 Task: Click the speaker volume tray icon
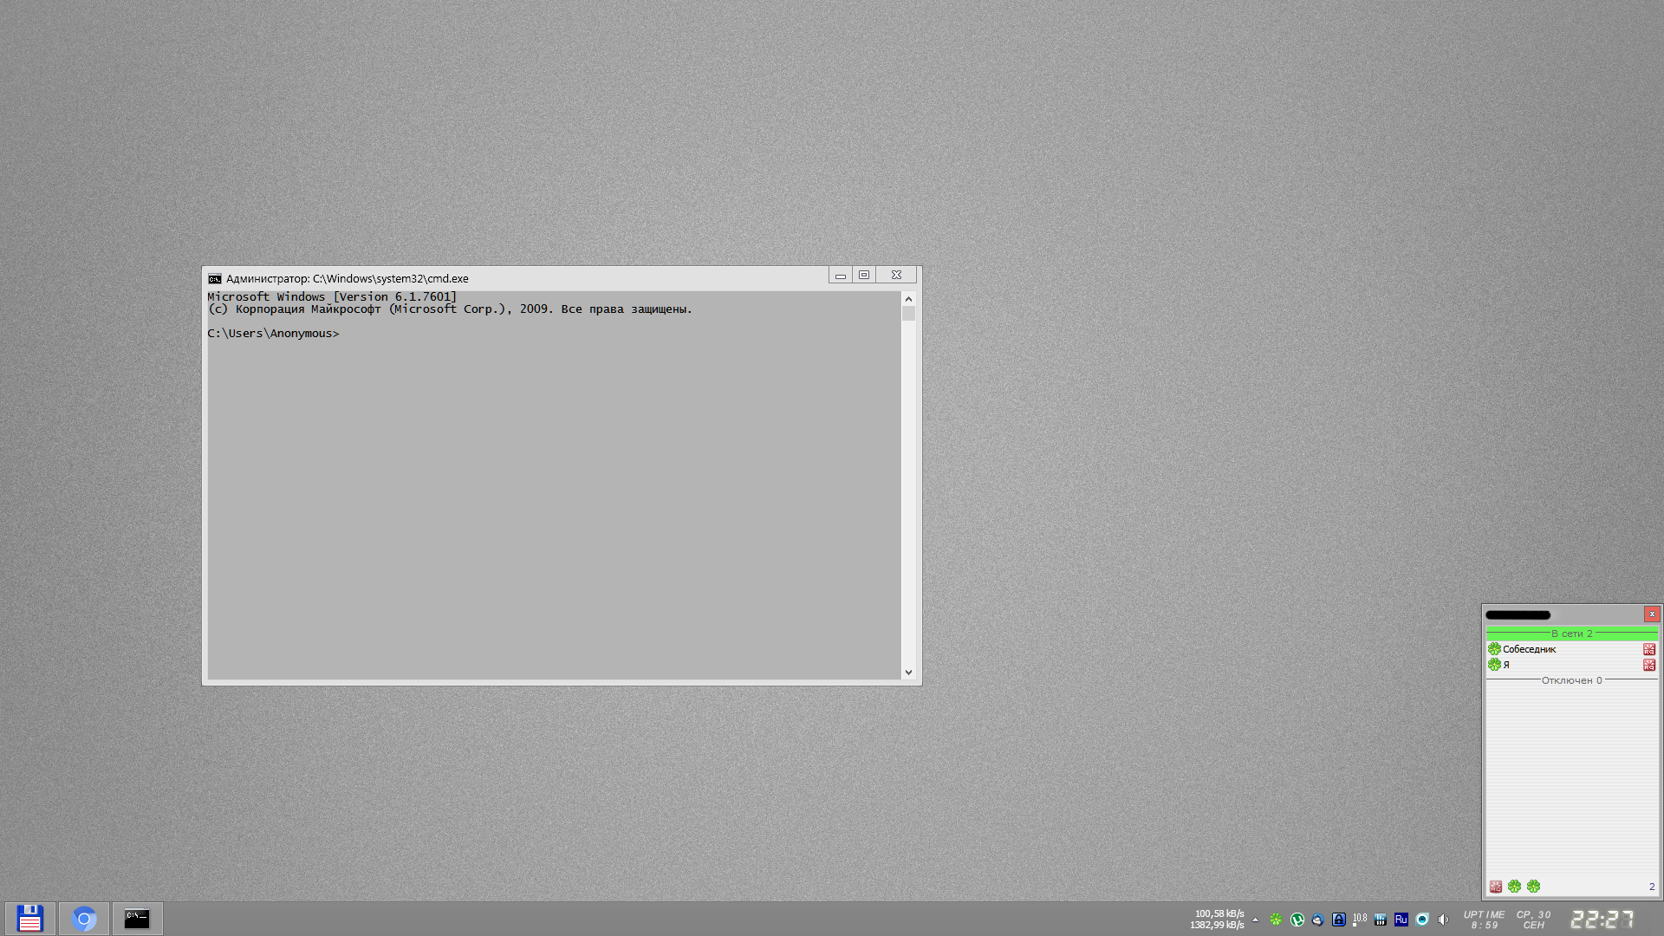[x=1443, y=920]
